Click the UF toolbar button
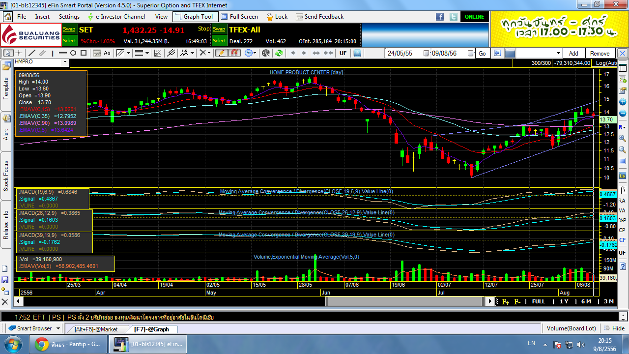The image size is (629, 354). [x=343, y=53]
